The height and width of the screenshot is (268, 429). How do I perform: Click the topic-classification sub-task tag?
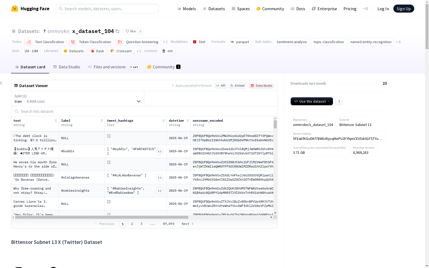pyautogui.click(x=329, y=42)
